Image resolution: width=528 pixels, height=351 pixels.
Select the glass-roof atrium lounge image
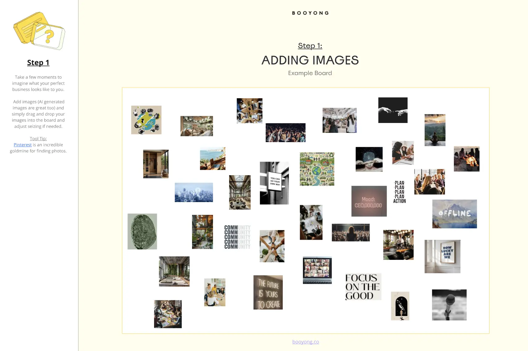pyautogui.click(x=240, y=192)
